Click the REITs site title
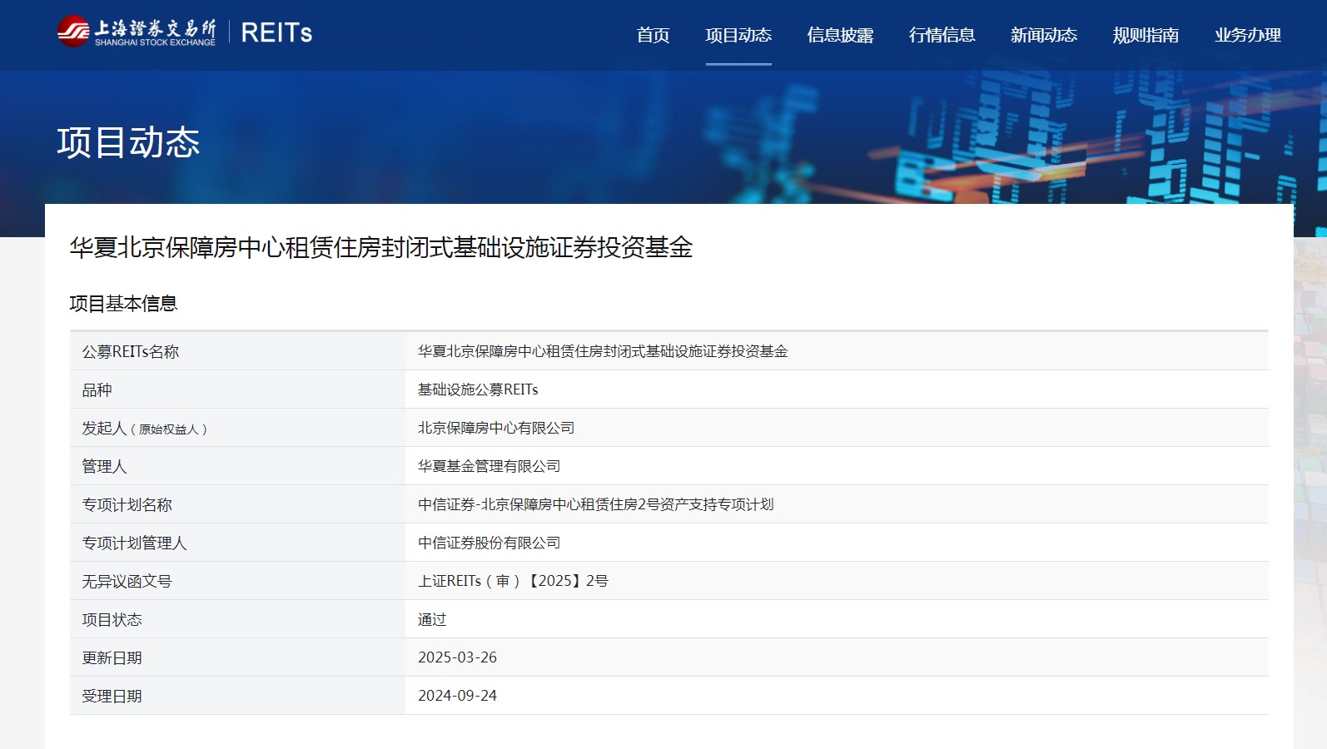 point(276,32)
